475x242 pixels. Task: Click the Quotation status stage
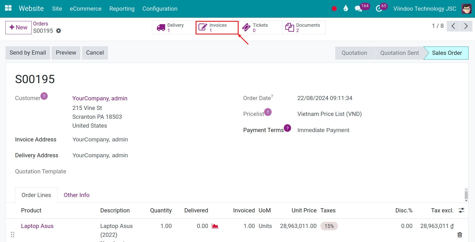(354, 53)
